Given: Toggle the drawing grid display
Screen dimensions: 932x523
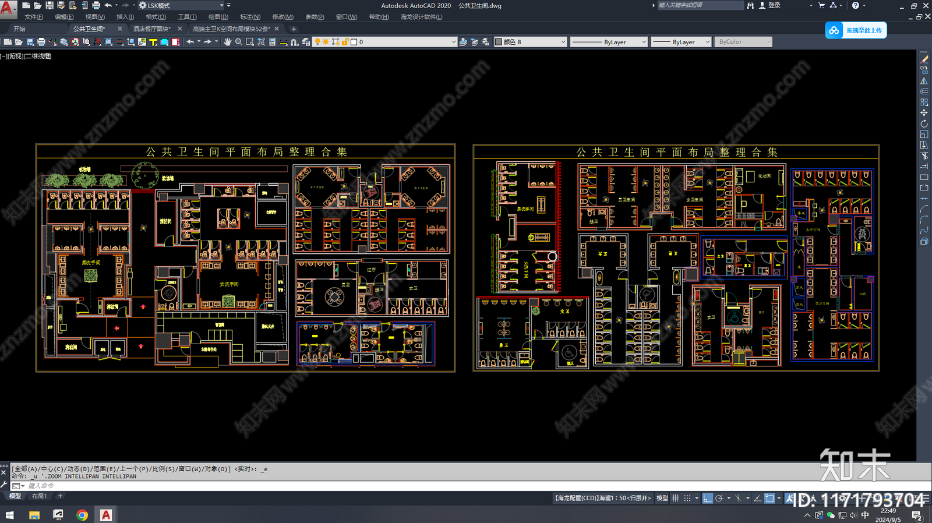Looking at the screenshot, I should pos(675,498).
